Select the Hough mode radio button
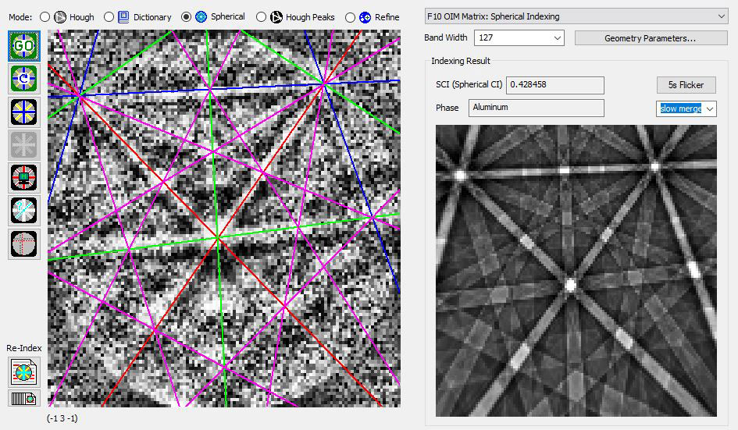Image resolution: width=738 pixels, height=430 pixels. [45, 16]
